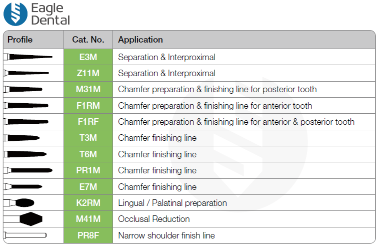Click the F1RF catalog number cell
380x248 pixels.
click(88, 122)
